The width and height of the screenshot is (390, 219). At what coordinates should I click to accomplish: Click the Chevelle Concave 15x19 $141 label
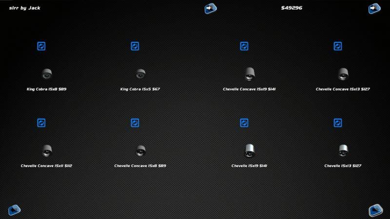pos(249,89)
